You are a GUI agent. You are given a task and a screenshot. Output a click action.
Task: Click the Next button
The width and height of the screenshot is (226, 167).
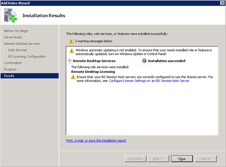(x=158, y=159)
